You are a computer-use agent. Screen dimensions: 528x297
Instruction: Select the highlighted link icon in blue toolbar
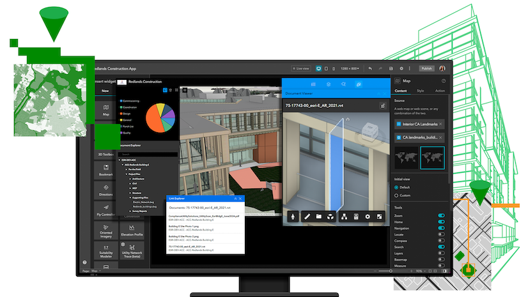point(359,84)
